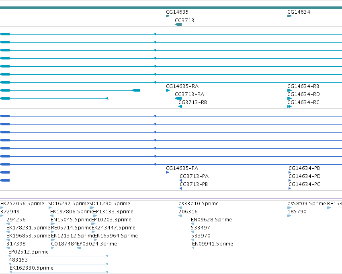Select the EK165964.5prime label
Screen dimensions: 342x274
(x=116, y=236)
